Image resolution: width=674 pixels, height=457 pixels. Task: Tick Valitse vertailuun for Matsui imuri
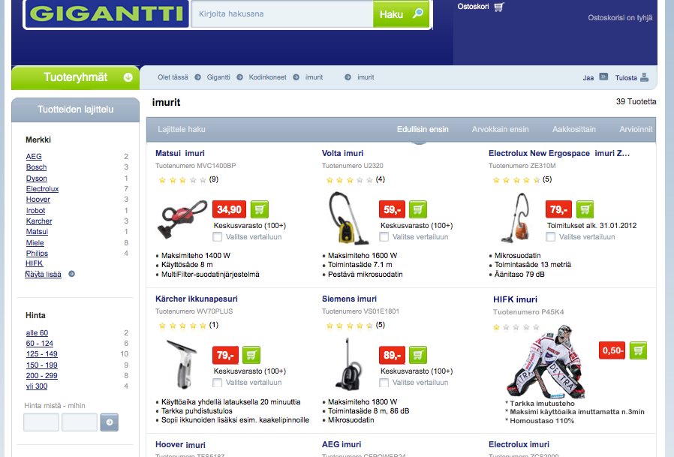coord(218,237)
